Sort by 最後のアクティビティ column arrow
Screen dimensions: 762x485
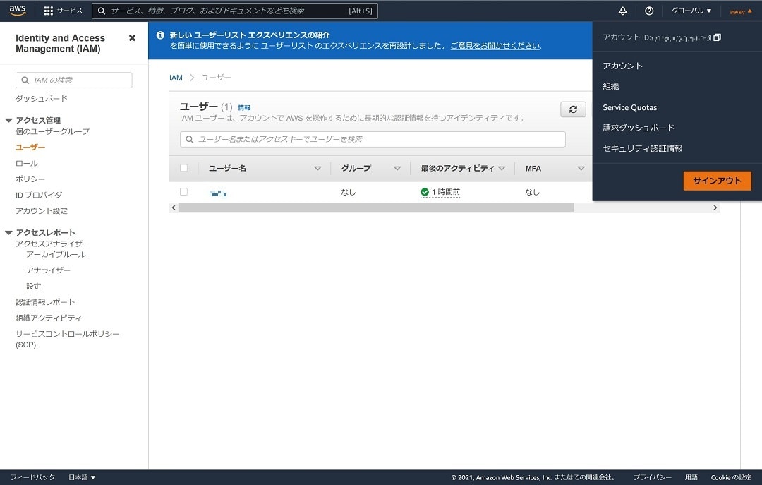pyautogui.click(x=502, y=168)
